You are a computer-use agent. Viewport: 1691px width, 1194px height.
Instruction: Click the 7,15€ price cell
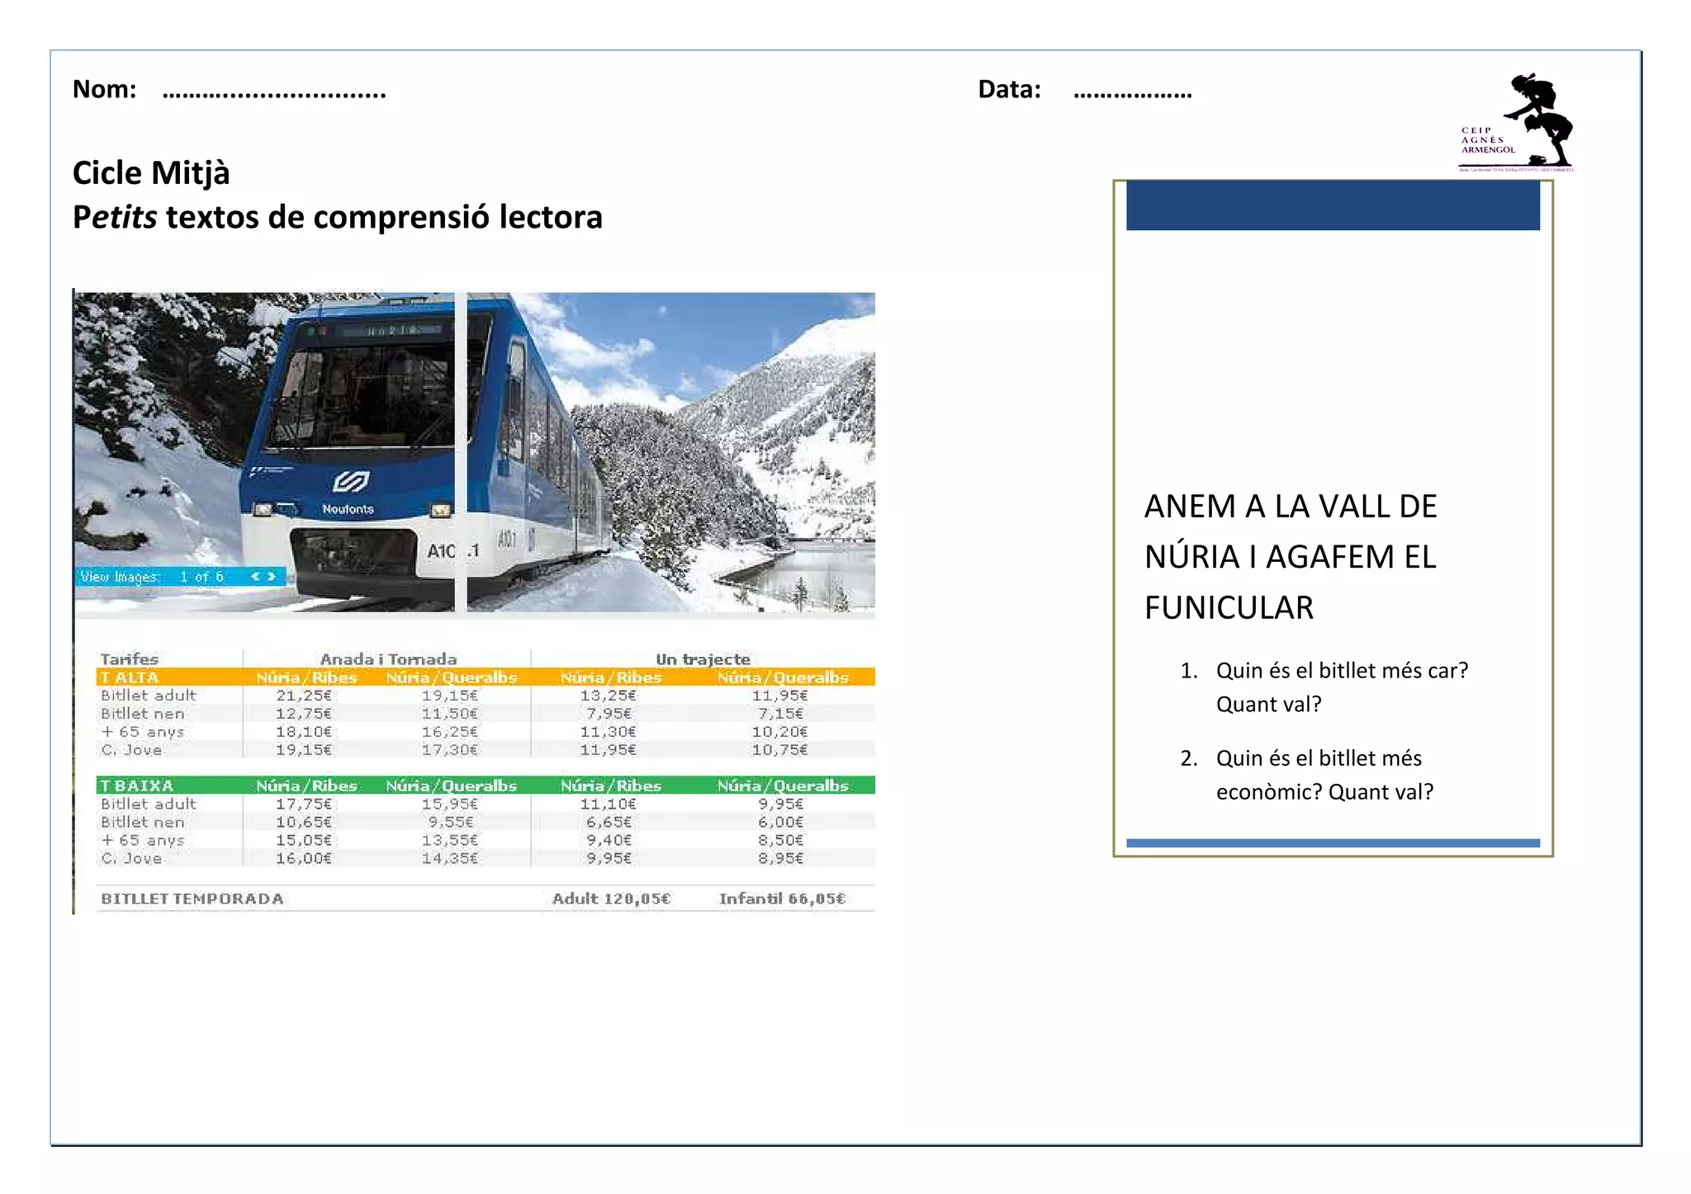point(780,714)
